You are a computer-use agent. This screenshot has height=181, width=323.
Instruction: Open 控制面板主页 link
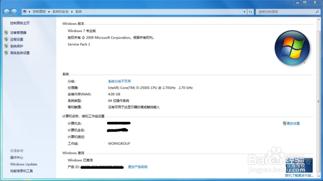(x=20, y=23)
